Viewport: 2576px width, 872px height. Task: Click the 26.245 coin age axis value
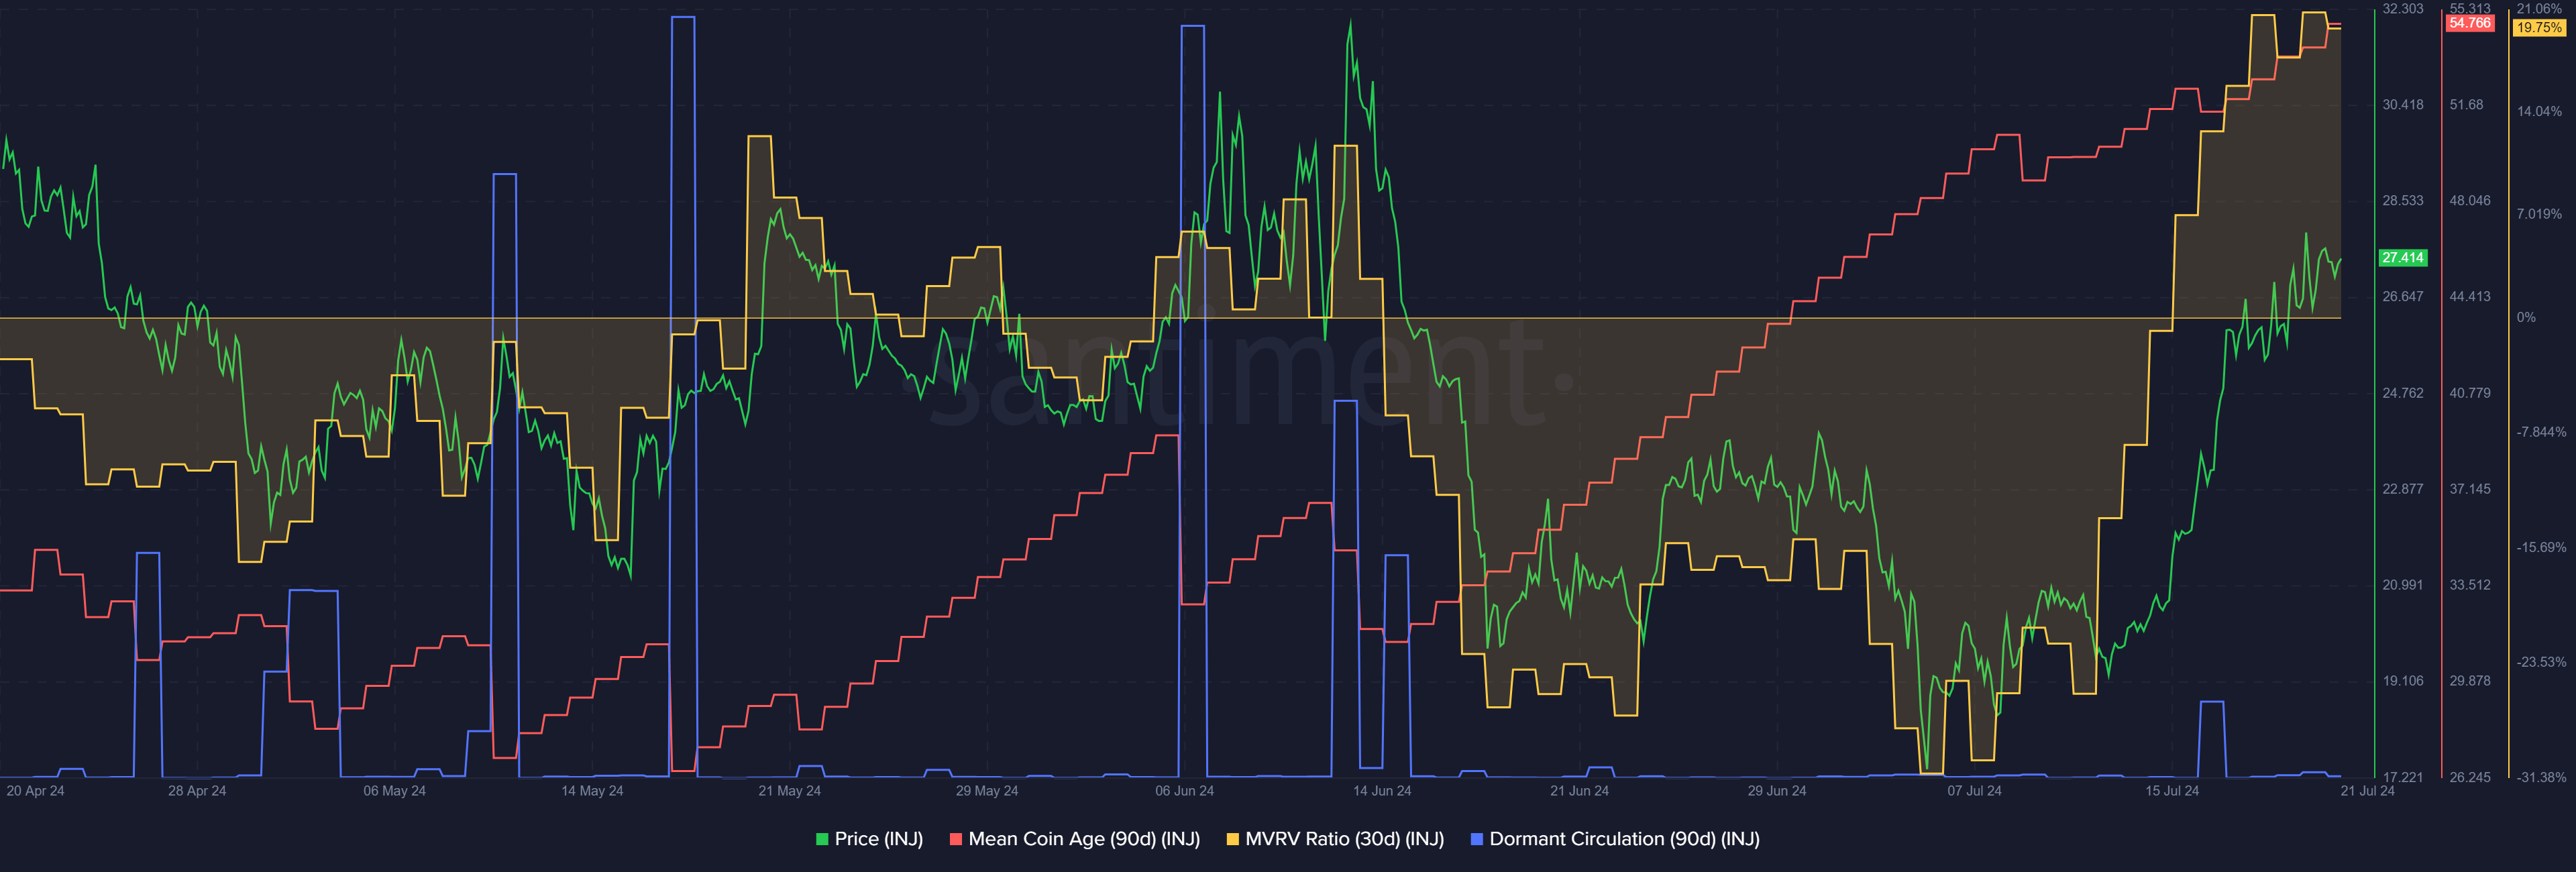(2470, 777)
